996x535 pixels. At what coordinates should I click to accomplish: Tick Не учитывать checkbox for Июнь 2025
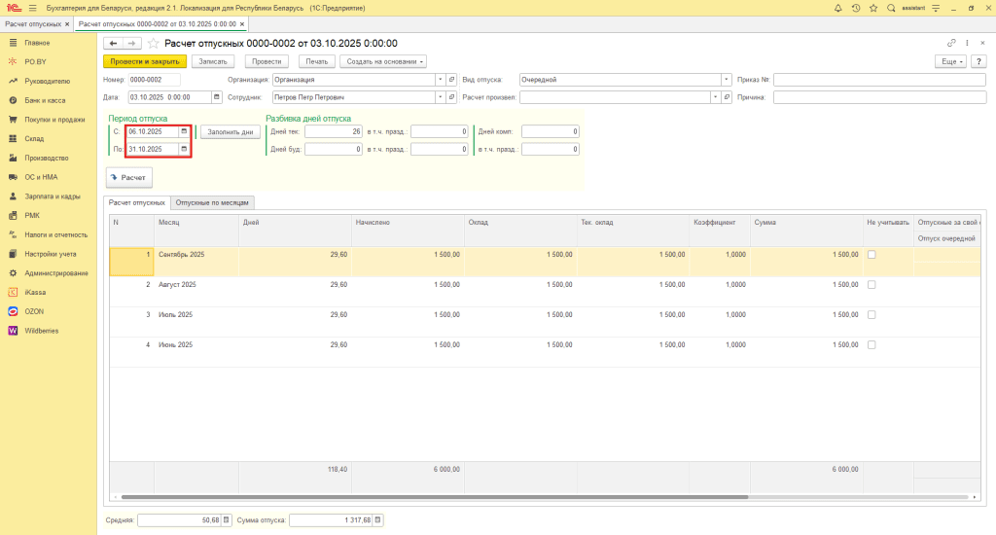point(871,344)
